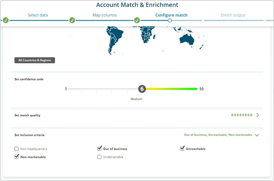This screenshot has height=181, width=274.
Task: Go to the Map columns step
Action: point(105,15)
